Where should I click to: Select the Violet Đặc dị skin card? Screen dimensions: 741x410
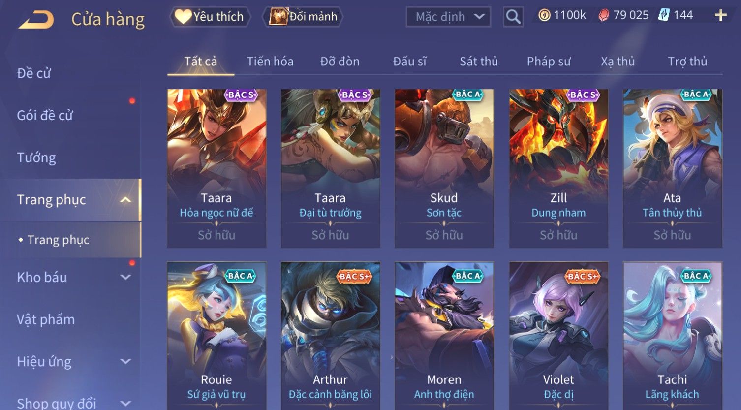click(x=558, y=336)
